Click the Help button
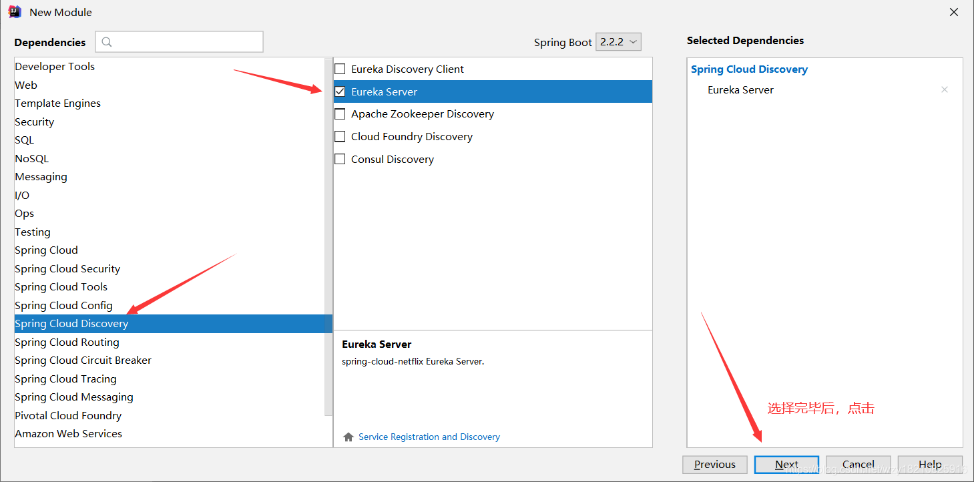This screenshot has width=974, height=482. (930, 465)
